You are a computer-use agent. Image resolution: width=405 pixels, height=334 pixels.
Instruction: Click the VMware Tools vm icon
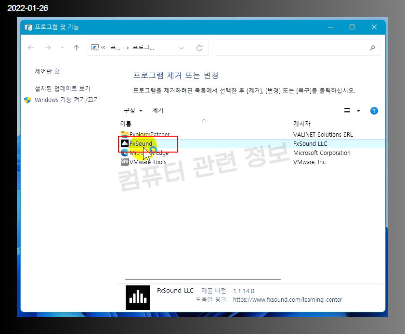tap(125, 162)
